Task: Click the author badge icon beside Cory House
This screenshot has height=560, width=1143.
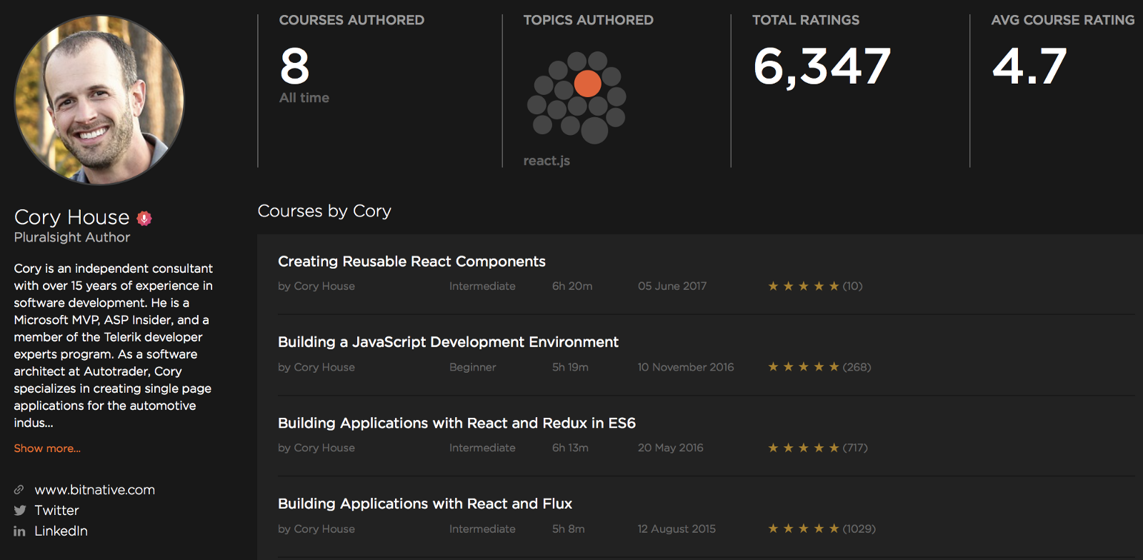Action: 144,218
